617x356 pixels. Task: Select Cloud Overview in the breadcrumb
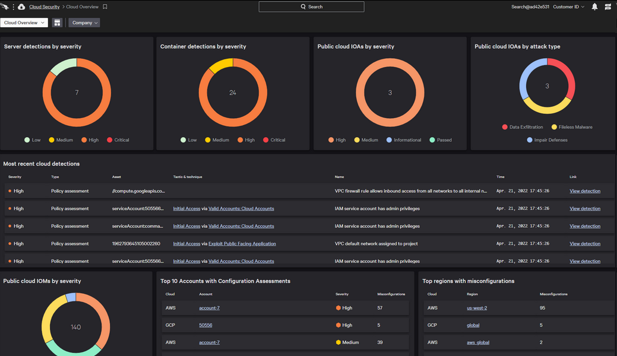(82, 7)
